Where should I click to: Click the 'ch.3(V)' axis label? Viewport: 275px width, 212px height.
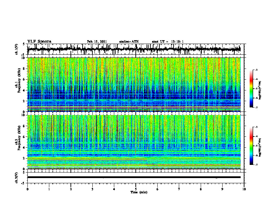pyautogui.click(x=17, y=178)
